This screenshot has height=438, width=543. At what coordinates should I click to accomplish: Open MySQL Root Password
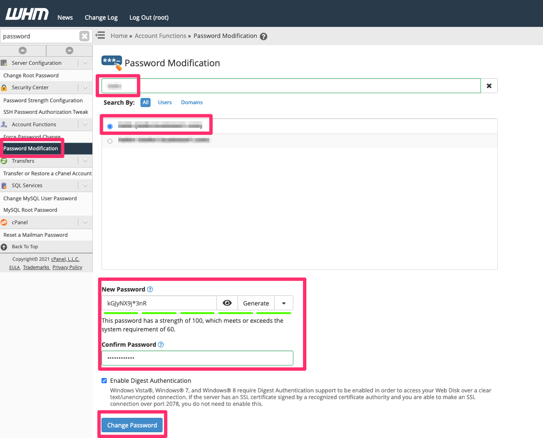(30, 210)
